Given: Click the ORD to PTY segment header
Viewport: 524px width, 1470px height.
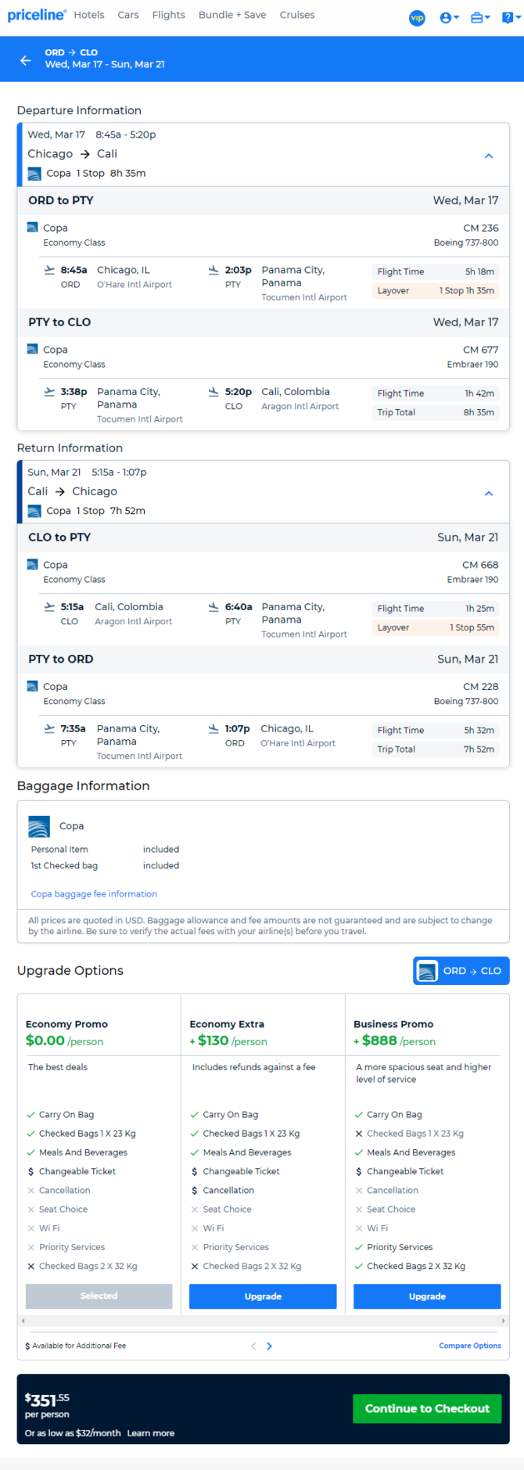Looking at the screenshot, I should coord(264,200).
